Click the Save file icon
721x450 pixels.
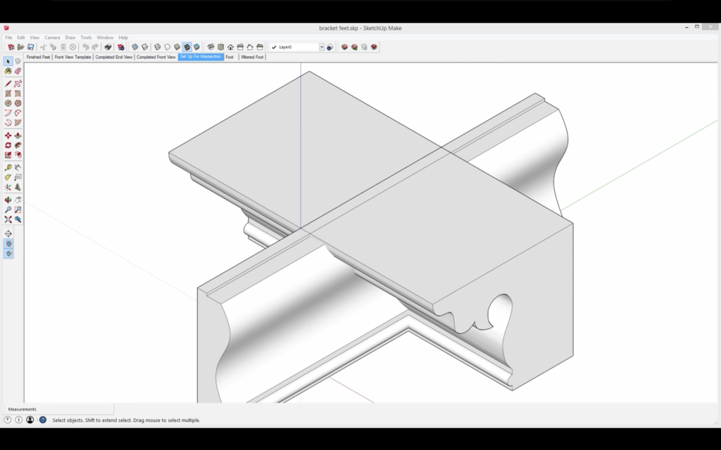pos(31,47)
